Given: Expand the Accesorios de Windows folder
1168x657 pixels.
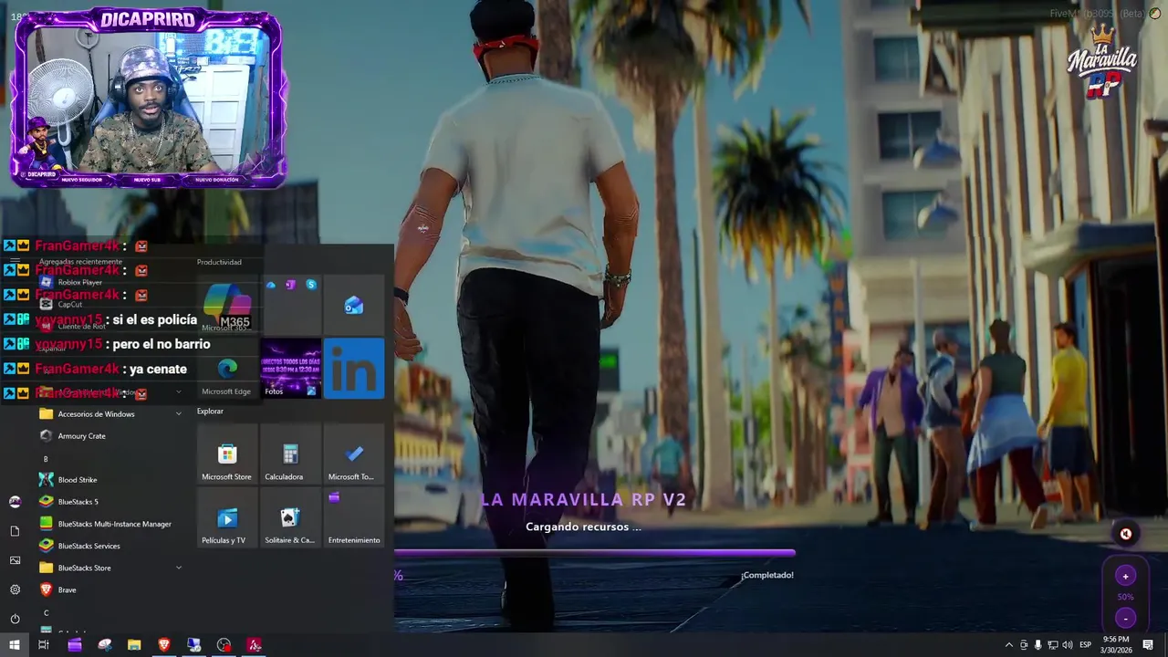Looking at the screenshot, I should pos(109,414).
